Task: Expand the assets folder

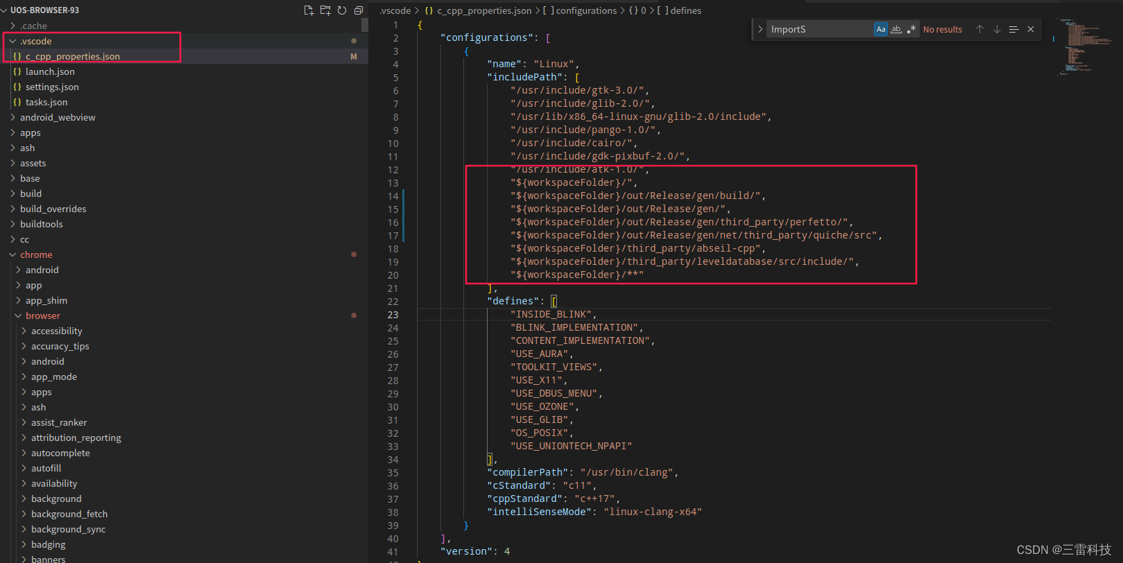Action: click(x=184, y=163)
